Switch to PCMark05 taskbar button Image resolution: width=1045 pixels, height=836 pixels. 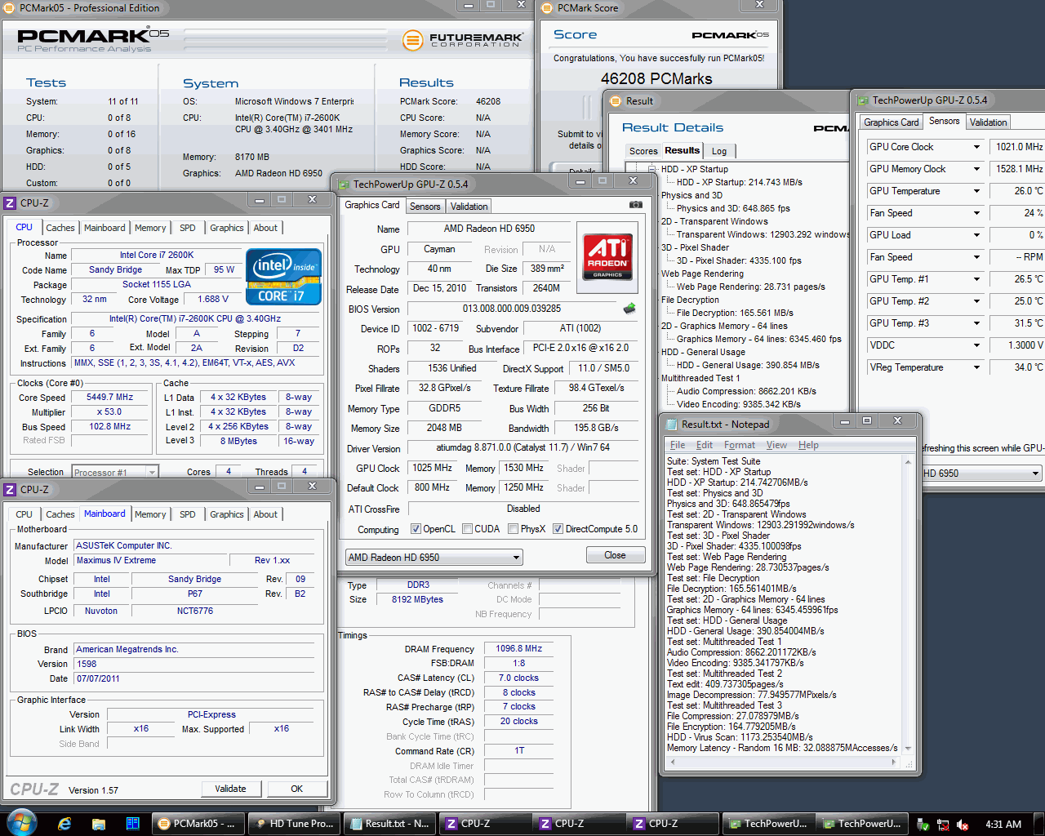point(198,824)
